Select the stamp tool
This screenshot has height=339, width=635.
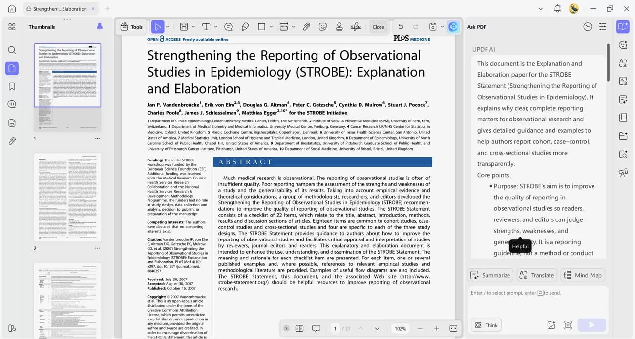pos(339,27)
